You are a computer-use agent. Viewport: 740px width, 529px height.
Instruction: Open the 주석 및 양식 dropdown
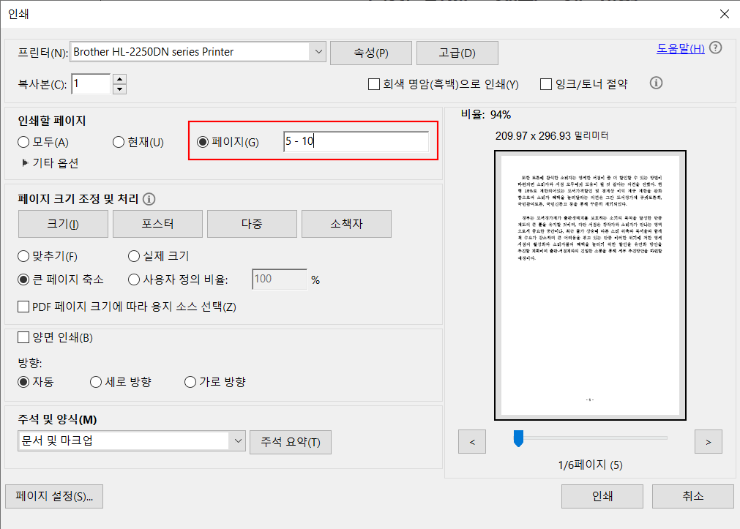coord(236,442)
